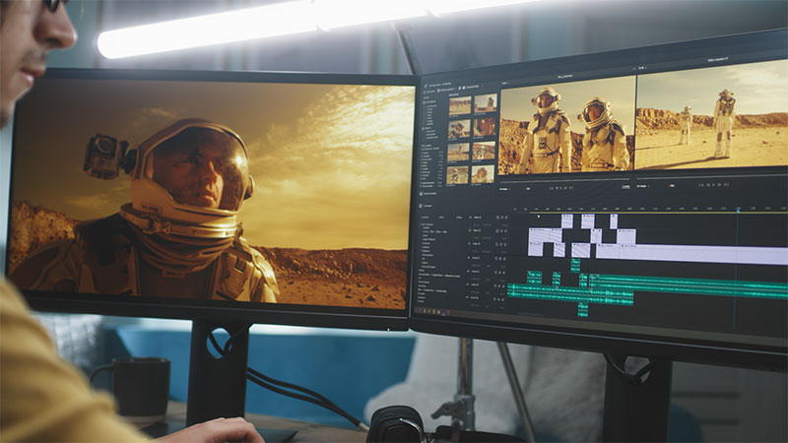This screenshot has width=788, height=443.
Task: Click the source viewer showing two close astronauts
Action: click(567, 126)
